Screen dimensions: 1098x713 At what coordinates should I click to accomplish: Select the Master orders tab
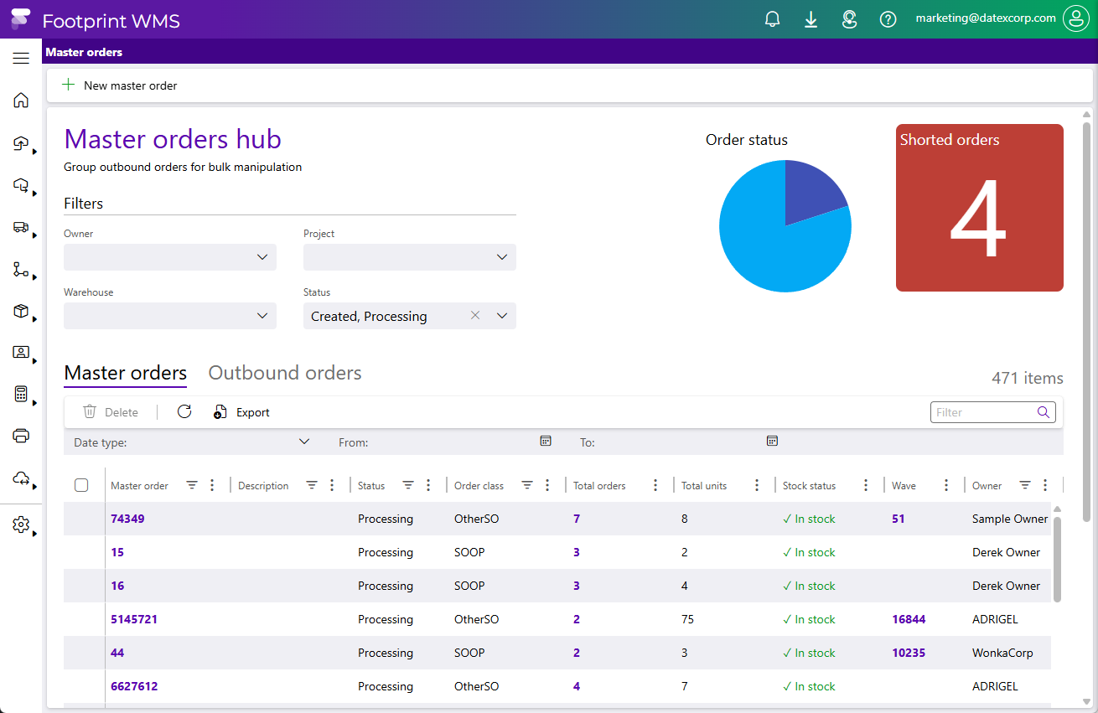(x=125, y=373)
